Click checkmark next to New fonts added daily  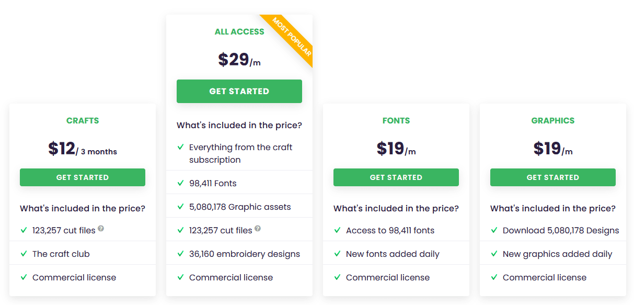337,254
